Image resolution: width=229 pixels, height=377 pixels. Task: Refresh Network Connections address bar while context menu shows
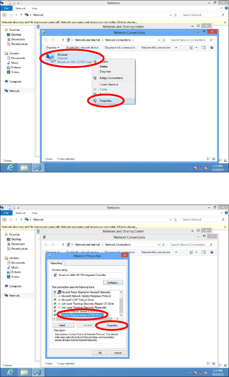coord(164,40)
